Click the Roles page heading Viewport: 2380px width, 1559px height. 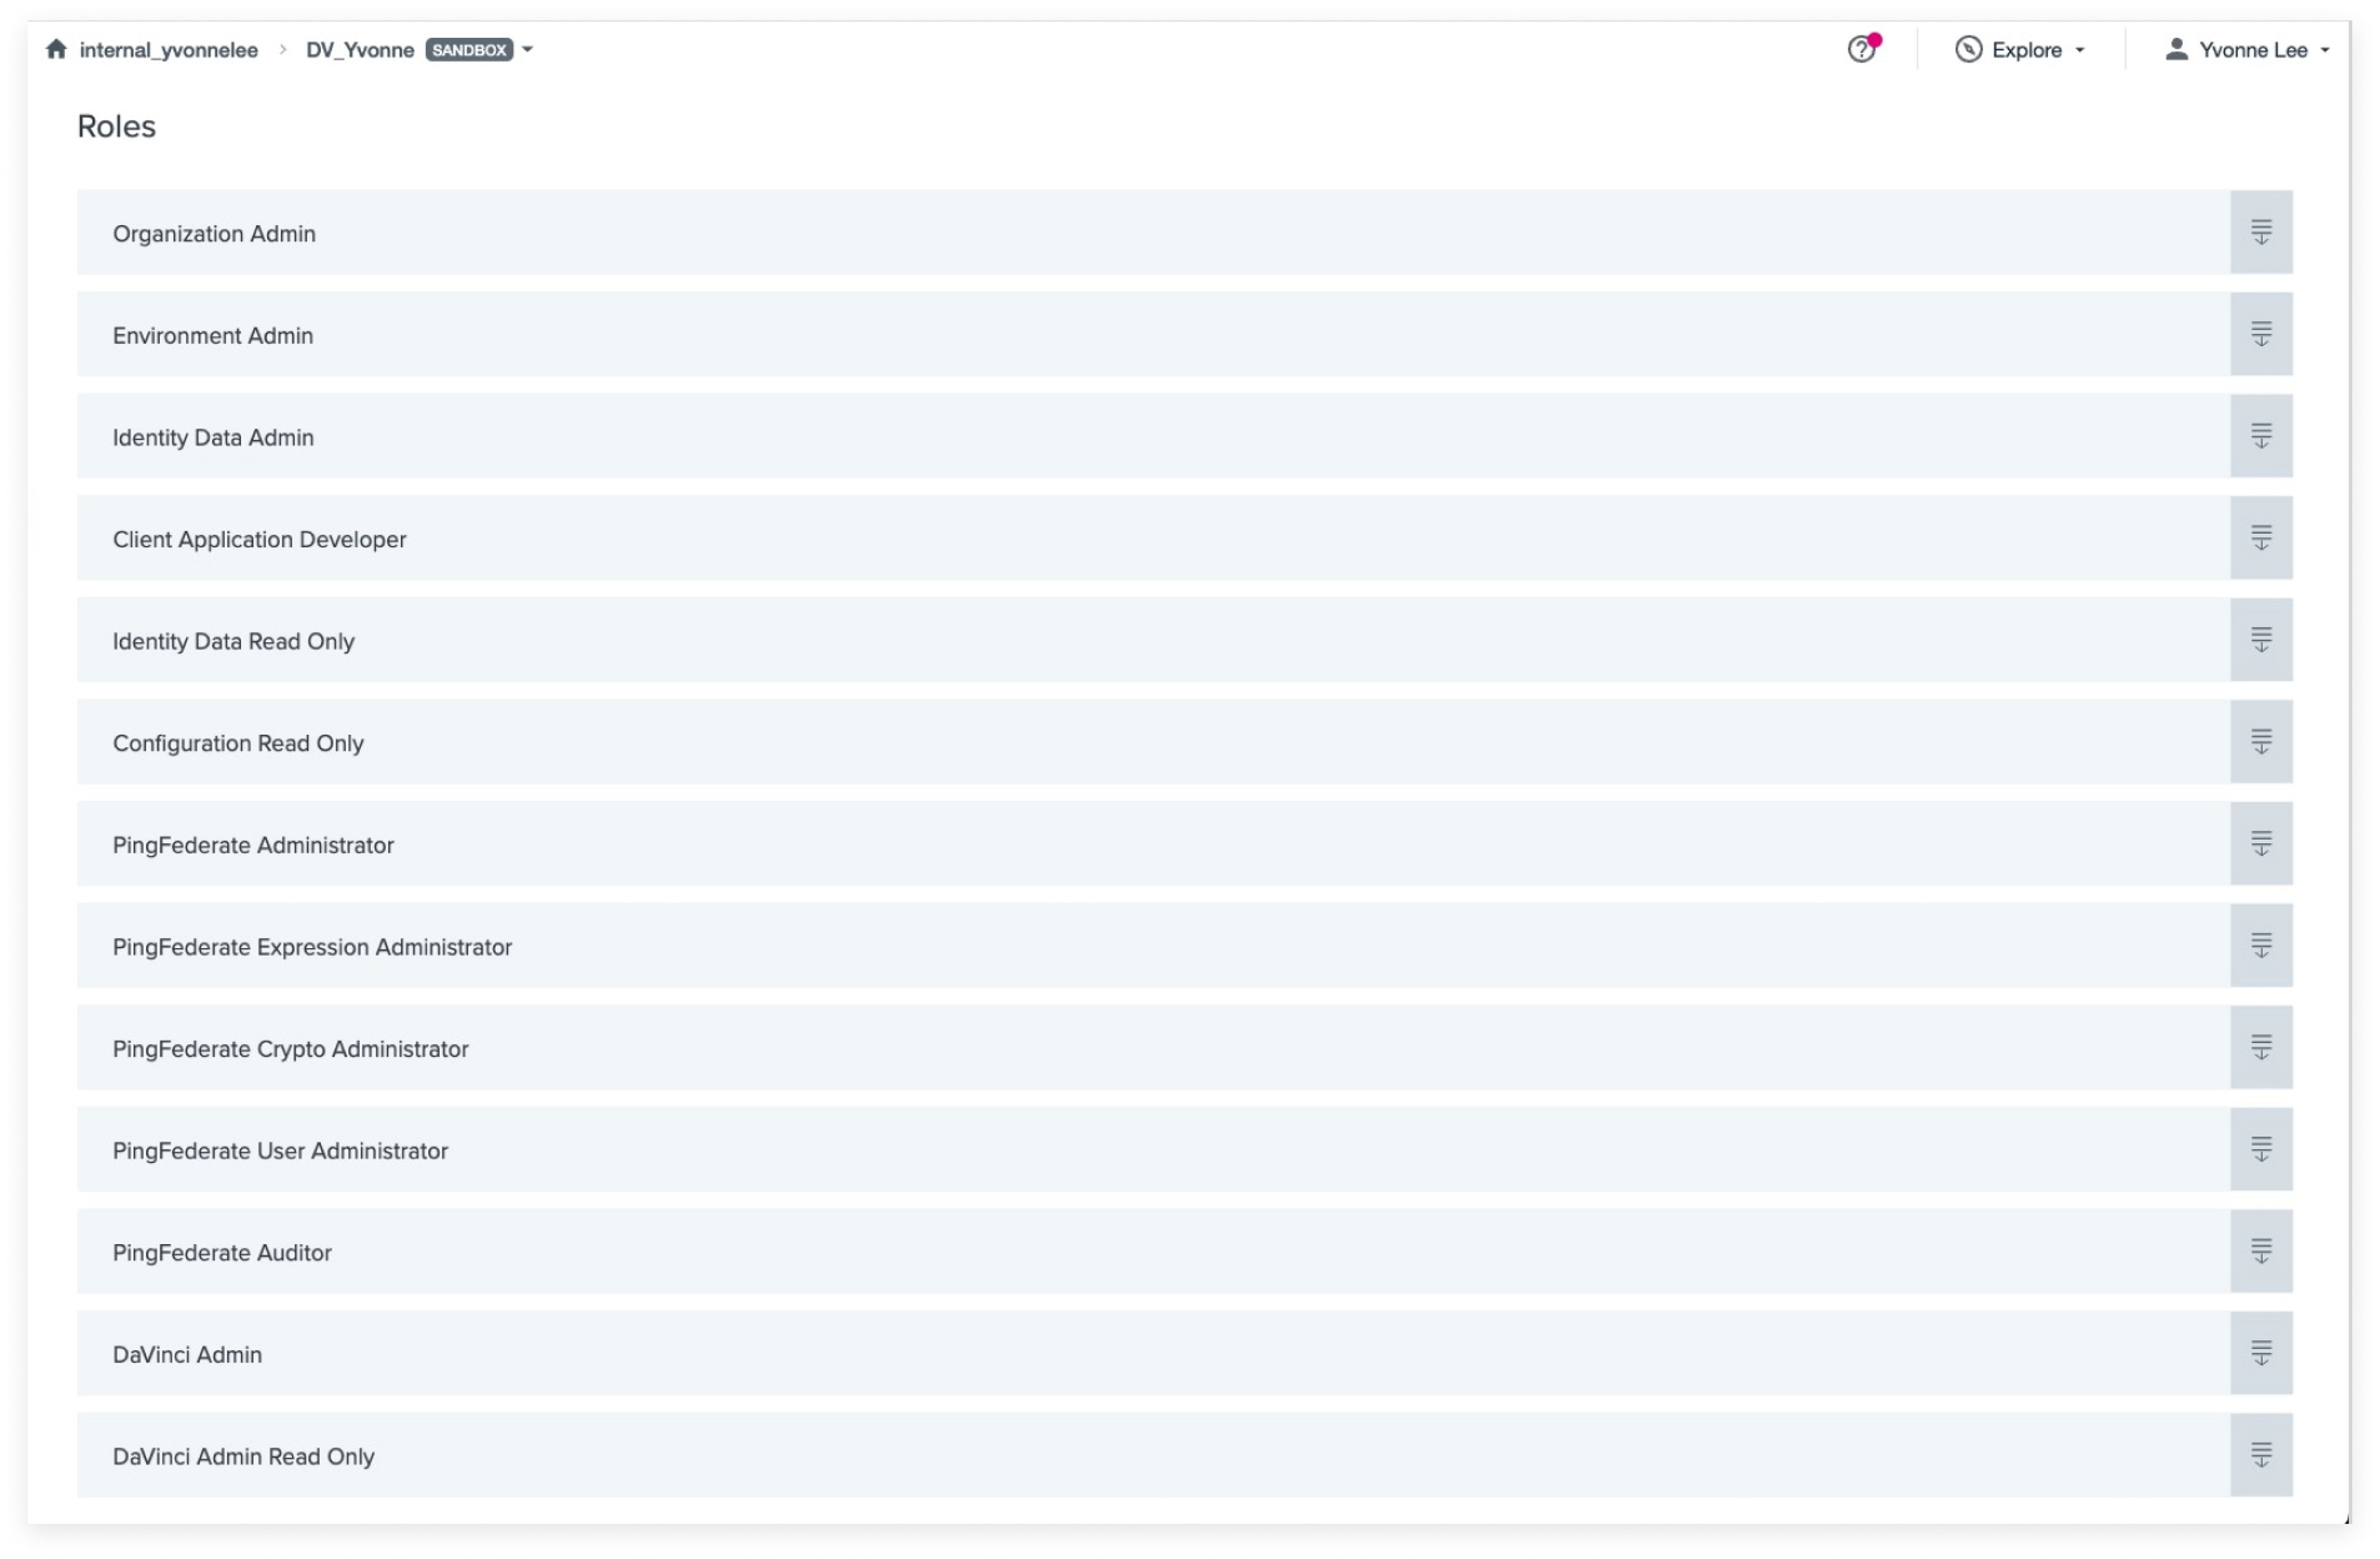pos(116,126)
